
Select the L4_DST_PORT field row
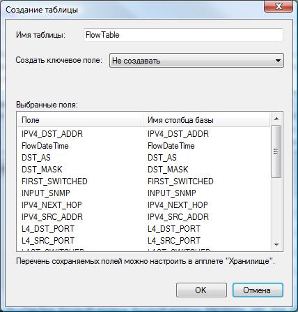tap(143, 229)
